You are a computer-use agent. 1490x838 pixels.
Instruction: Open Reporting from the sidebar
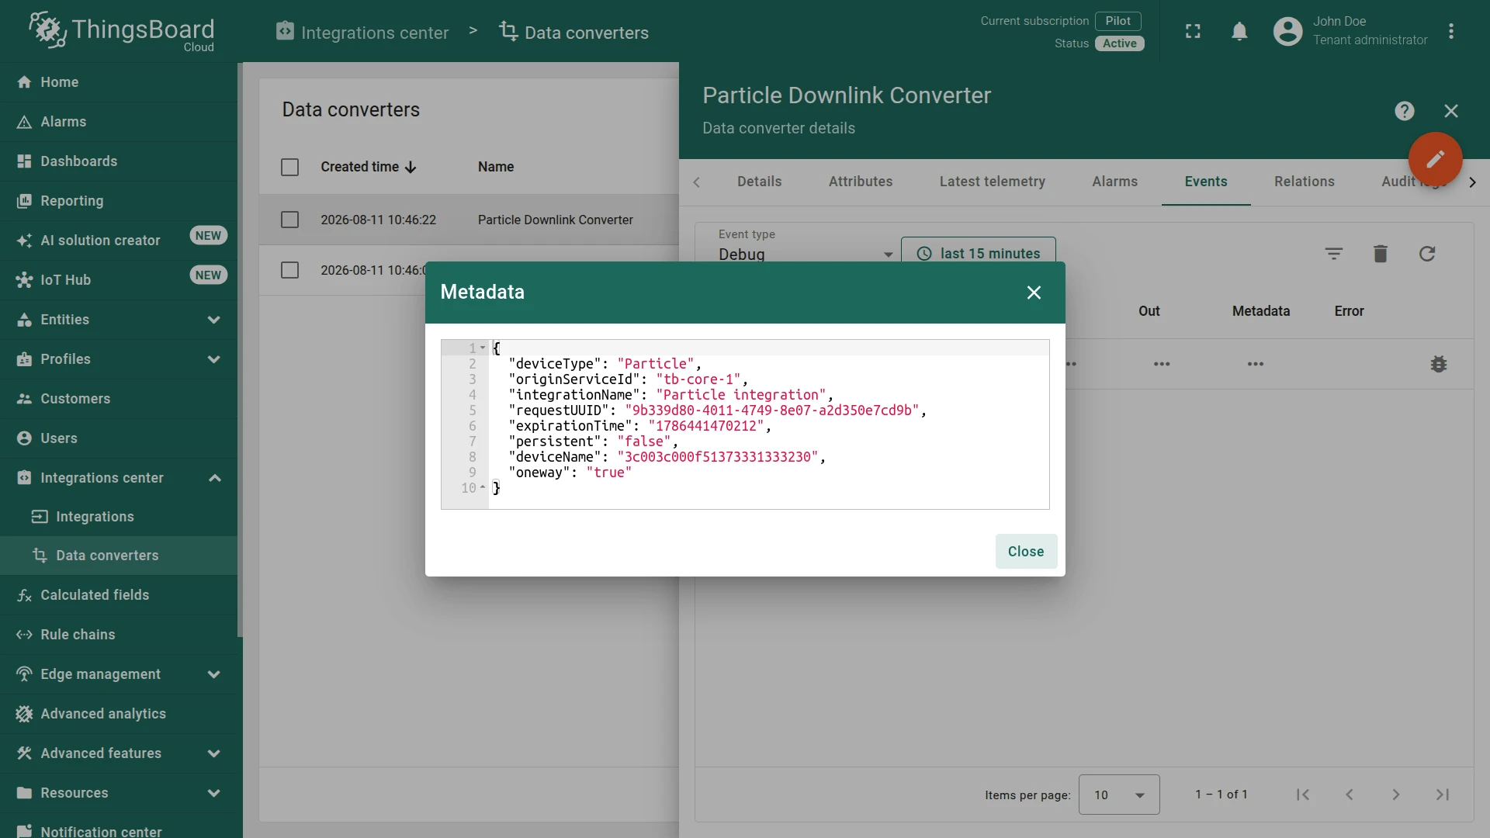click(119, 201)
